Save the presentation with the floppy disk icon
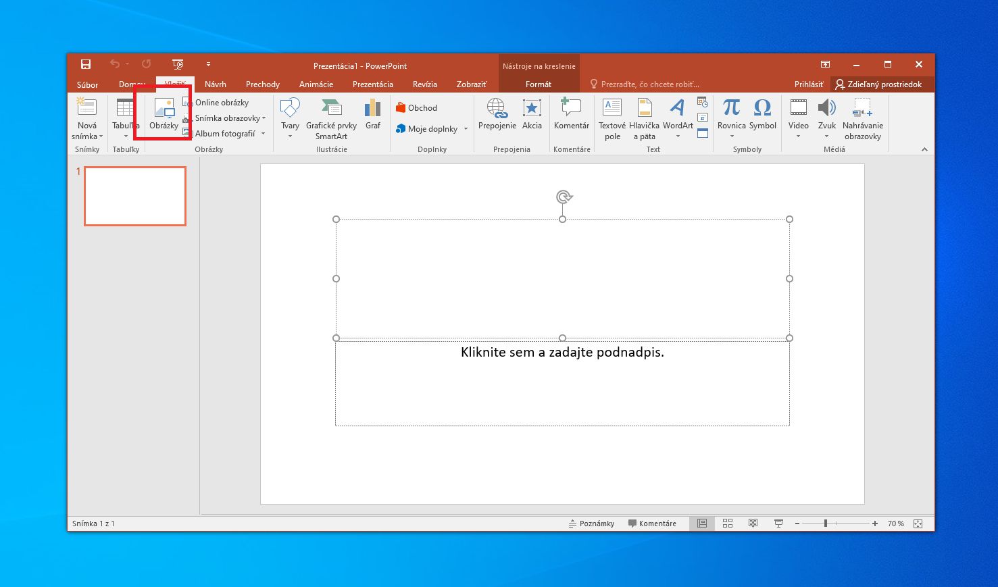This screenshot has height=587, width=998. tap(86, 64)
